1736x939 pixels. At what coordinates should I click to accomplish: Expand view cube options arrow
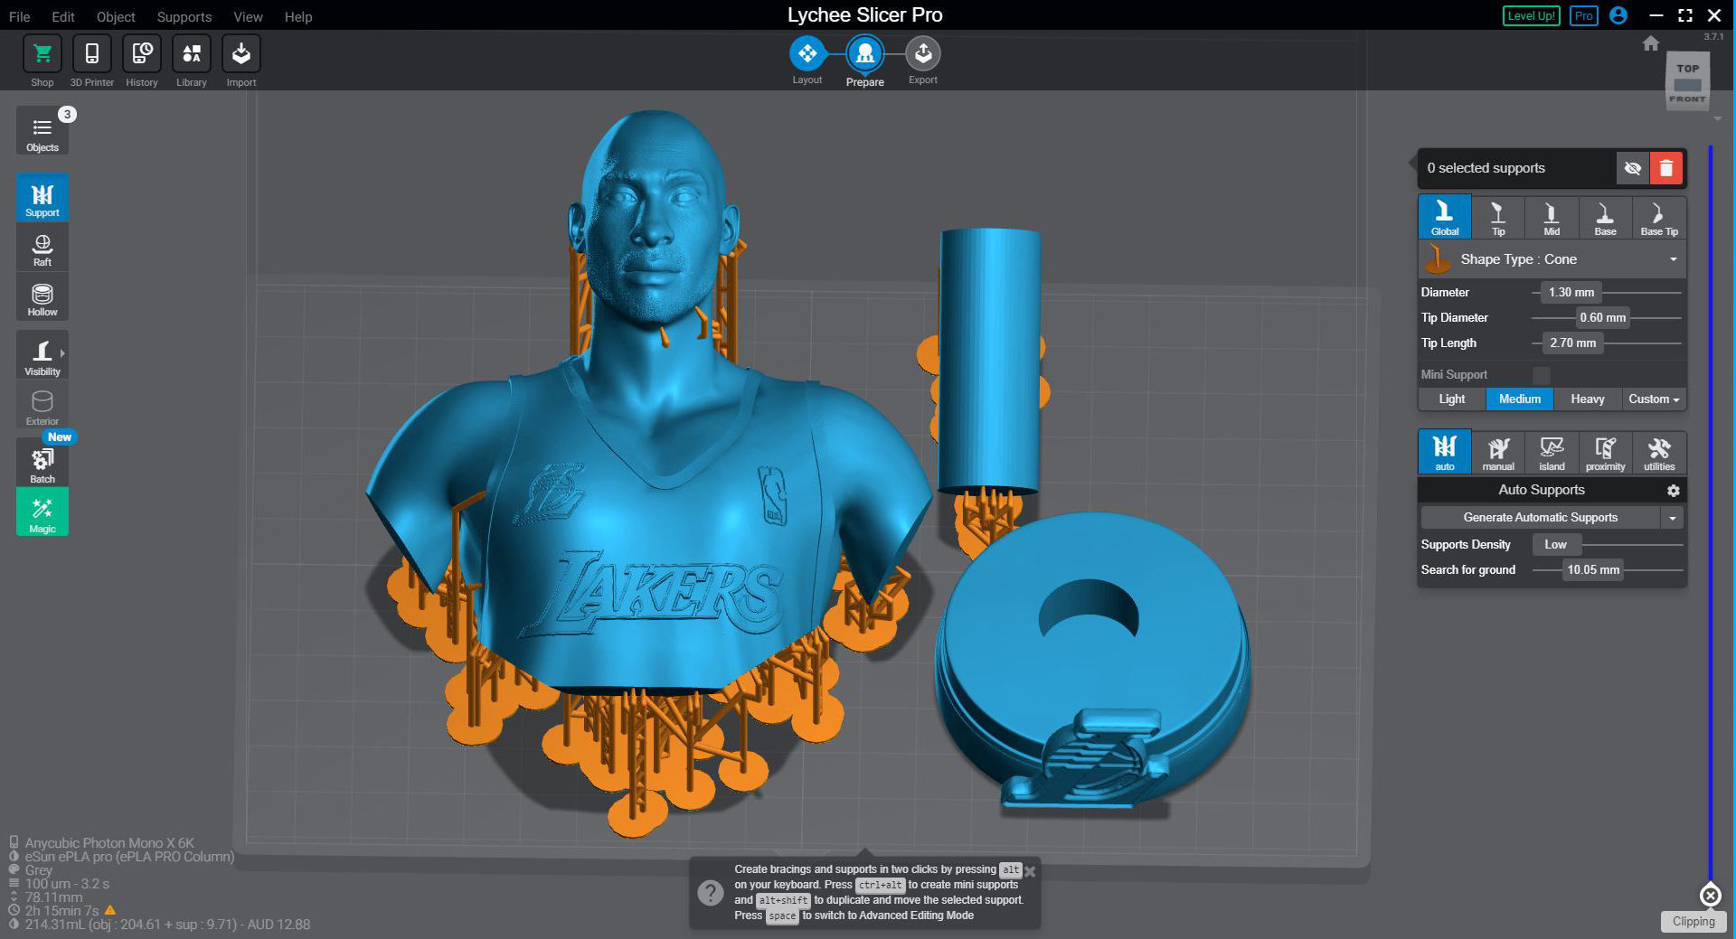1718,118
